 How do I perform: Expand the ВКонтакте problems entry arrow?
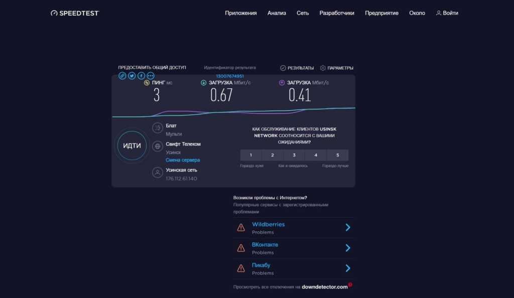coord(347,248)
